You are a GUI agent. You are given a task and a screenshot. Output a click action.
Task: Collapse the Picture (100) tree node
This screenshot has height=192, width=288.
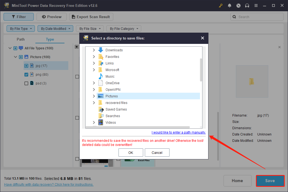pos(15,57)
